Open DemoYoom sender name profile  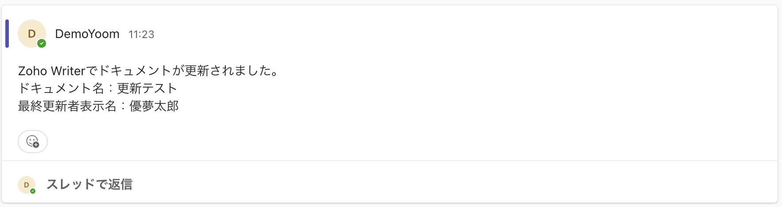[x=87, y=34]
